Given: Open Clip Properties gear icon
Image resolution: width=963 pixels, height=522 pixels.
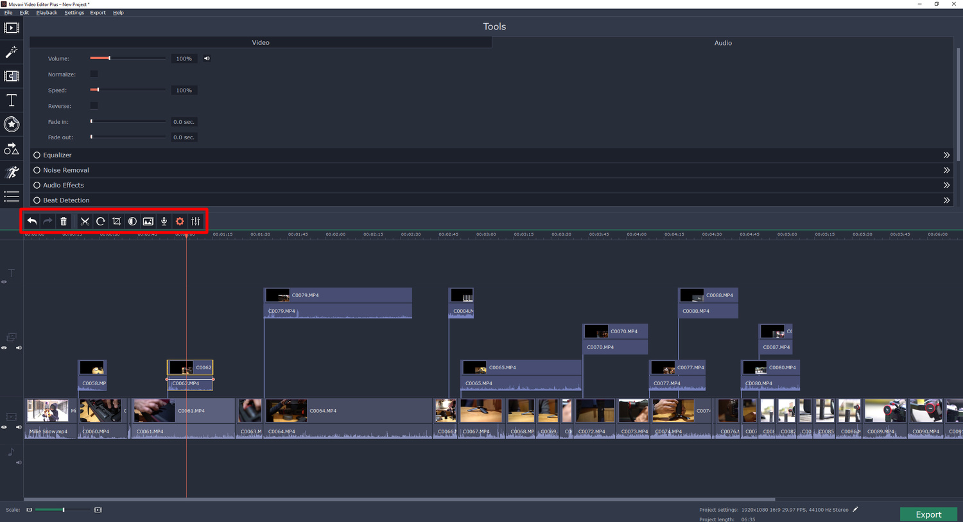Looking at the screenshot, I should pos(180,221).
